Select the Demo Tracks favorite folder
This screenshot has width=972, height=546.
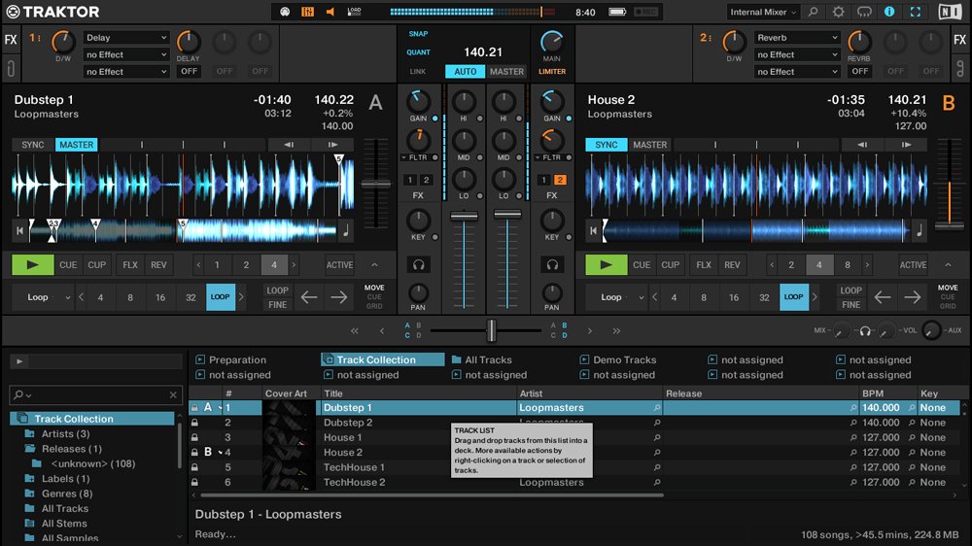624,359
